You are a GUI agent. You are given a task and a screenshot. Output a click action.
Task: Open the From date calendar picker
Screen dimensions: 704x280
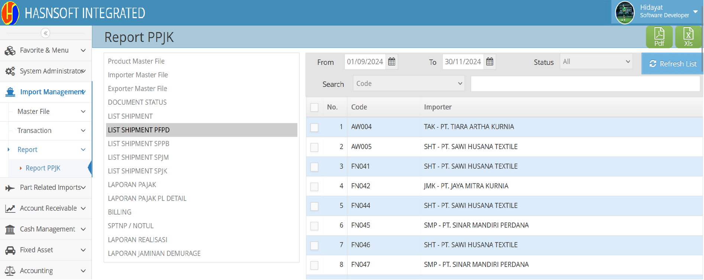coord(392,62)
